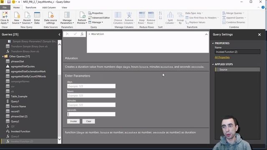Viewport: 267px width, 150px height.
Task: Open the All Properties link
Action: [x=222, y=57]
